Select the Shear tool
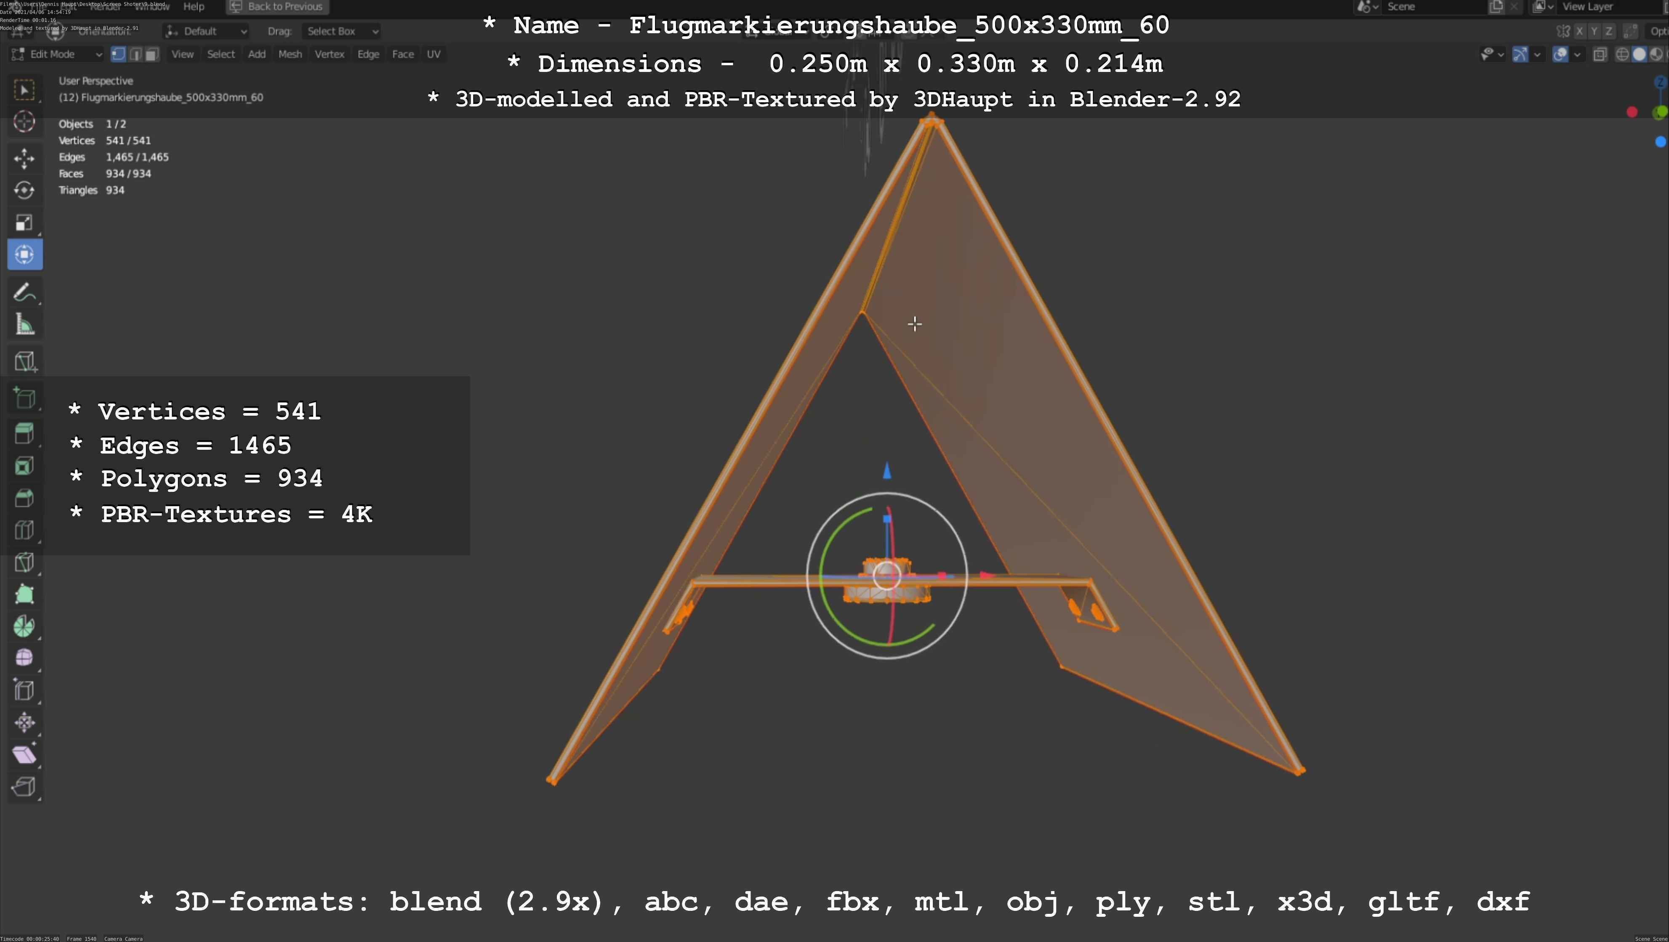The width and height of the screenshot is (1669, 942). coord(24,754)
